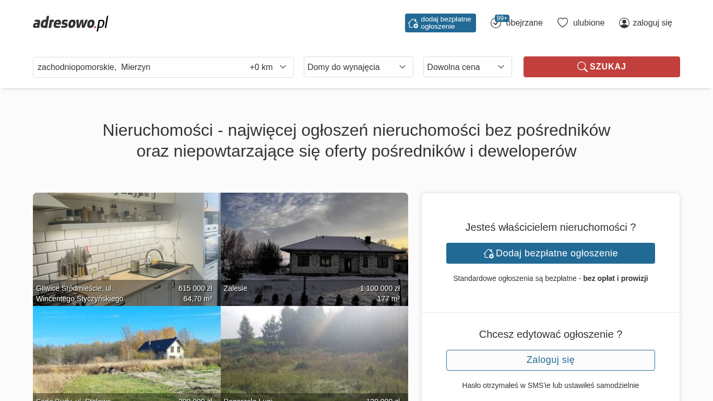Viewport: 713px width, 401px height.
Task: Click the location search field with Mierzyn
Action: [x=136, y=67]
